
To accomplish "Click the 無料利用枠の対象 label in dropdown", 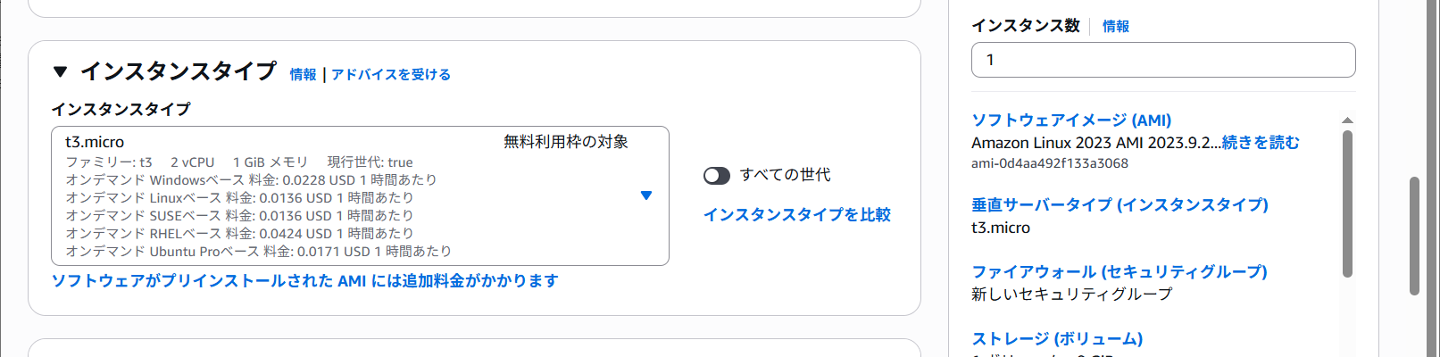I will click(x=565, y=142).
